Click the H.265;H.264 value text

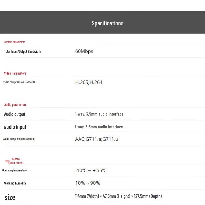click(89, 82)
